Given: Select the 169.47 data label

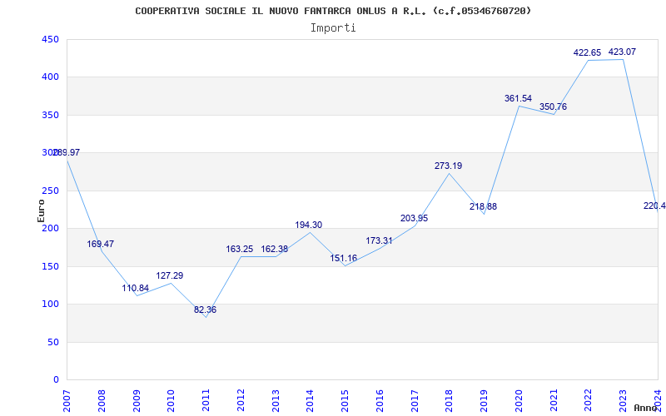Looking at the screenshot, I should [100, 244].
